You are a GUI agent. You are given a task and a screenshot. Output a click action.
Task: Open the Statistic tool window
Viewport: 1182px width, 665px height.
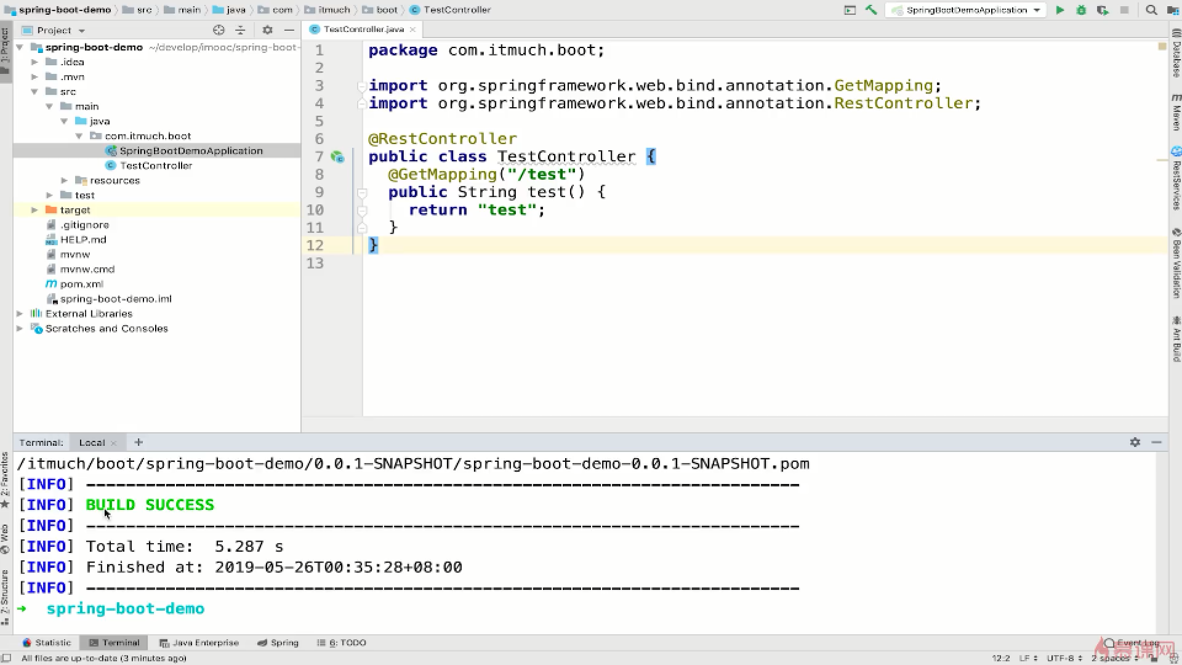coord(47,642)
